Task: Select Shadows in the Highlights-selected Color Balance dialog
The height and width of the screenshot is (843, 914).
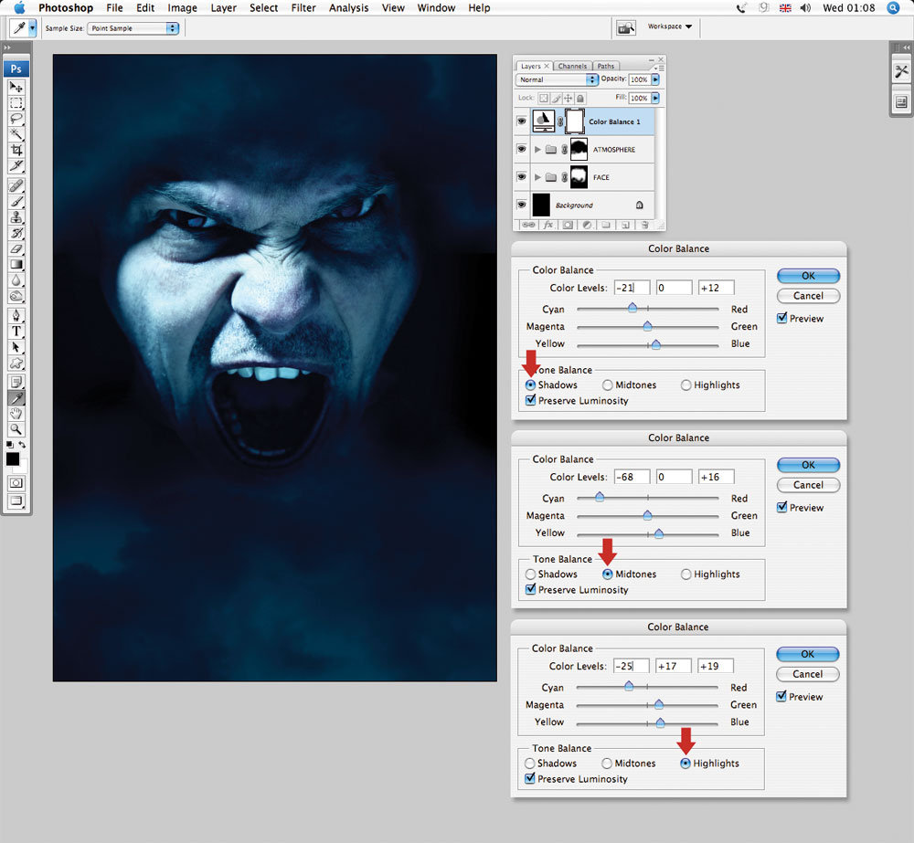Action: tap(550, 764)
